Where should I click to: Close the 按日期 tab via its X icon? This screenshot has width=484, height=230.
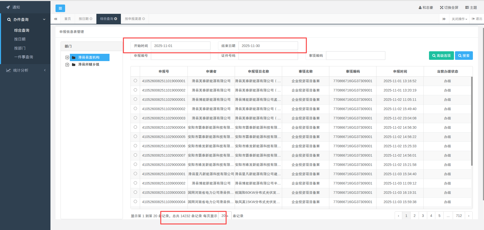coord(91,19)
